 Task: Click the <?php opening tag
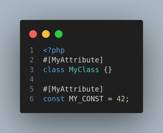point(54,50)
